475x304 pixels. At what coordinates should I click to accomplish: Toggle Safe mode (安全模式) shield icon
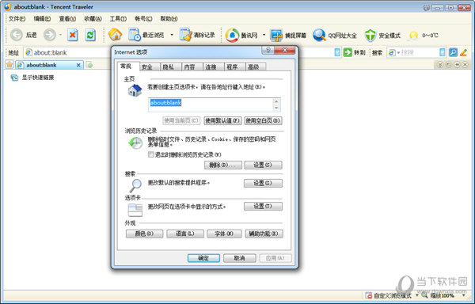click(370, 35)
